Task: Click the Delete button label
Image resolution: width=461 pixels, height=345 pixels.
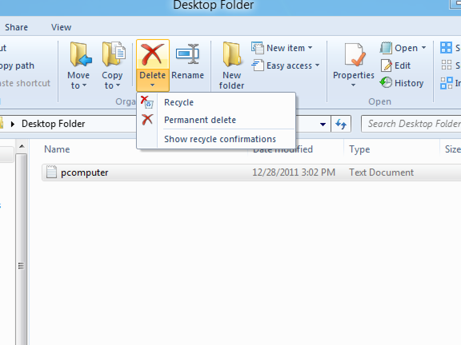Action: pyautogui.click(x=152, y=75)
